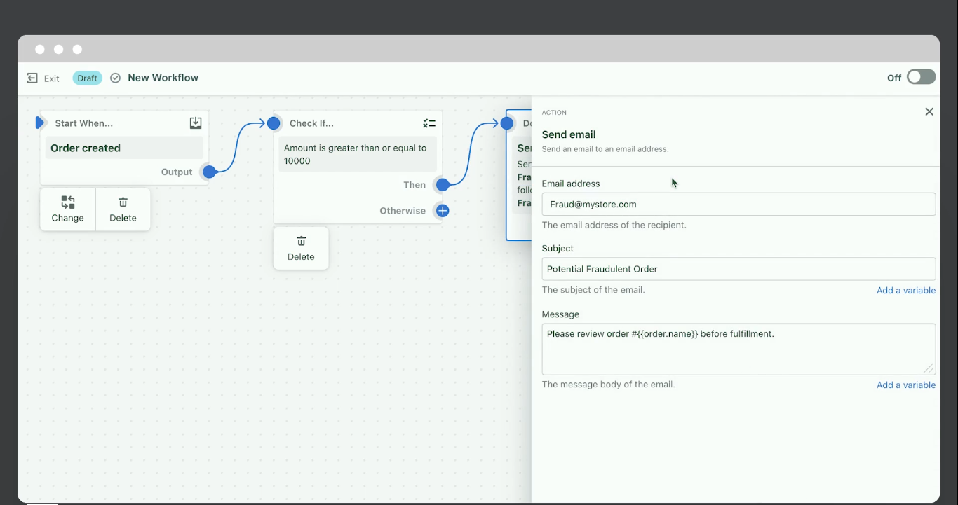This screenshot has height=505, width=958.
Task: Click the Then connector dot
Action: click(x=443, y=185)
